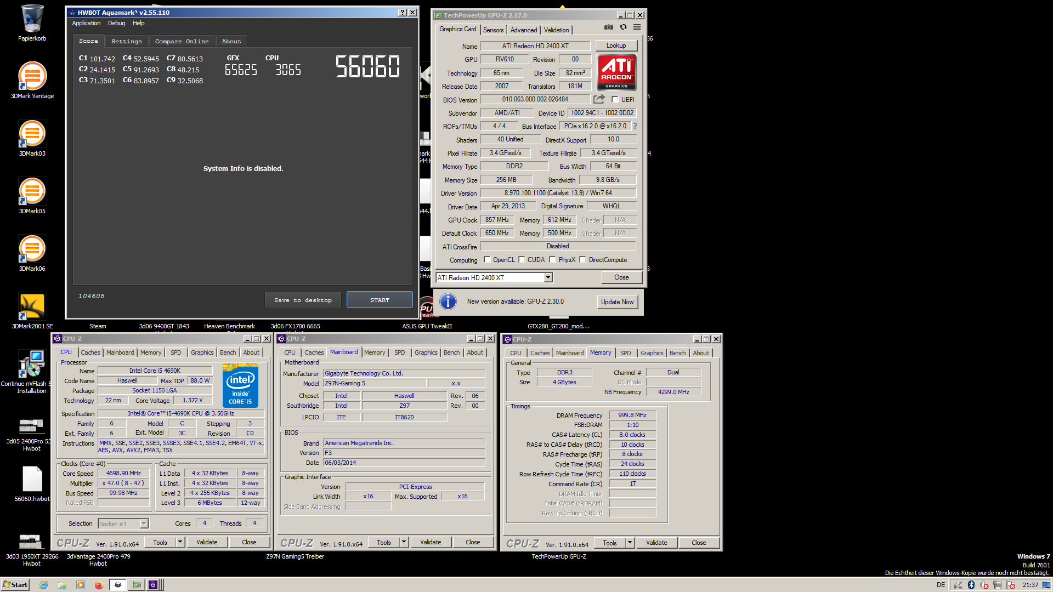Open the 56060.hwbot file on desktop
This screenshot has height=592, width=1053.
[x=32, y=483]
